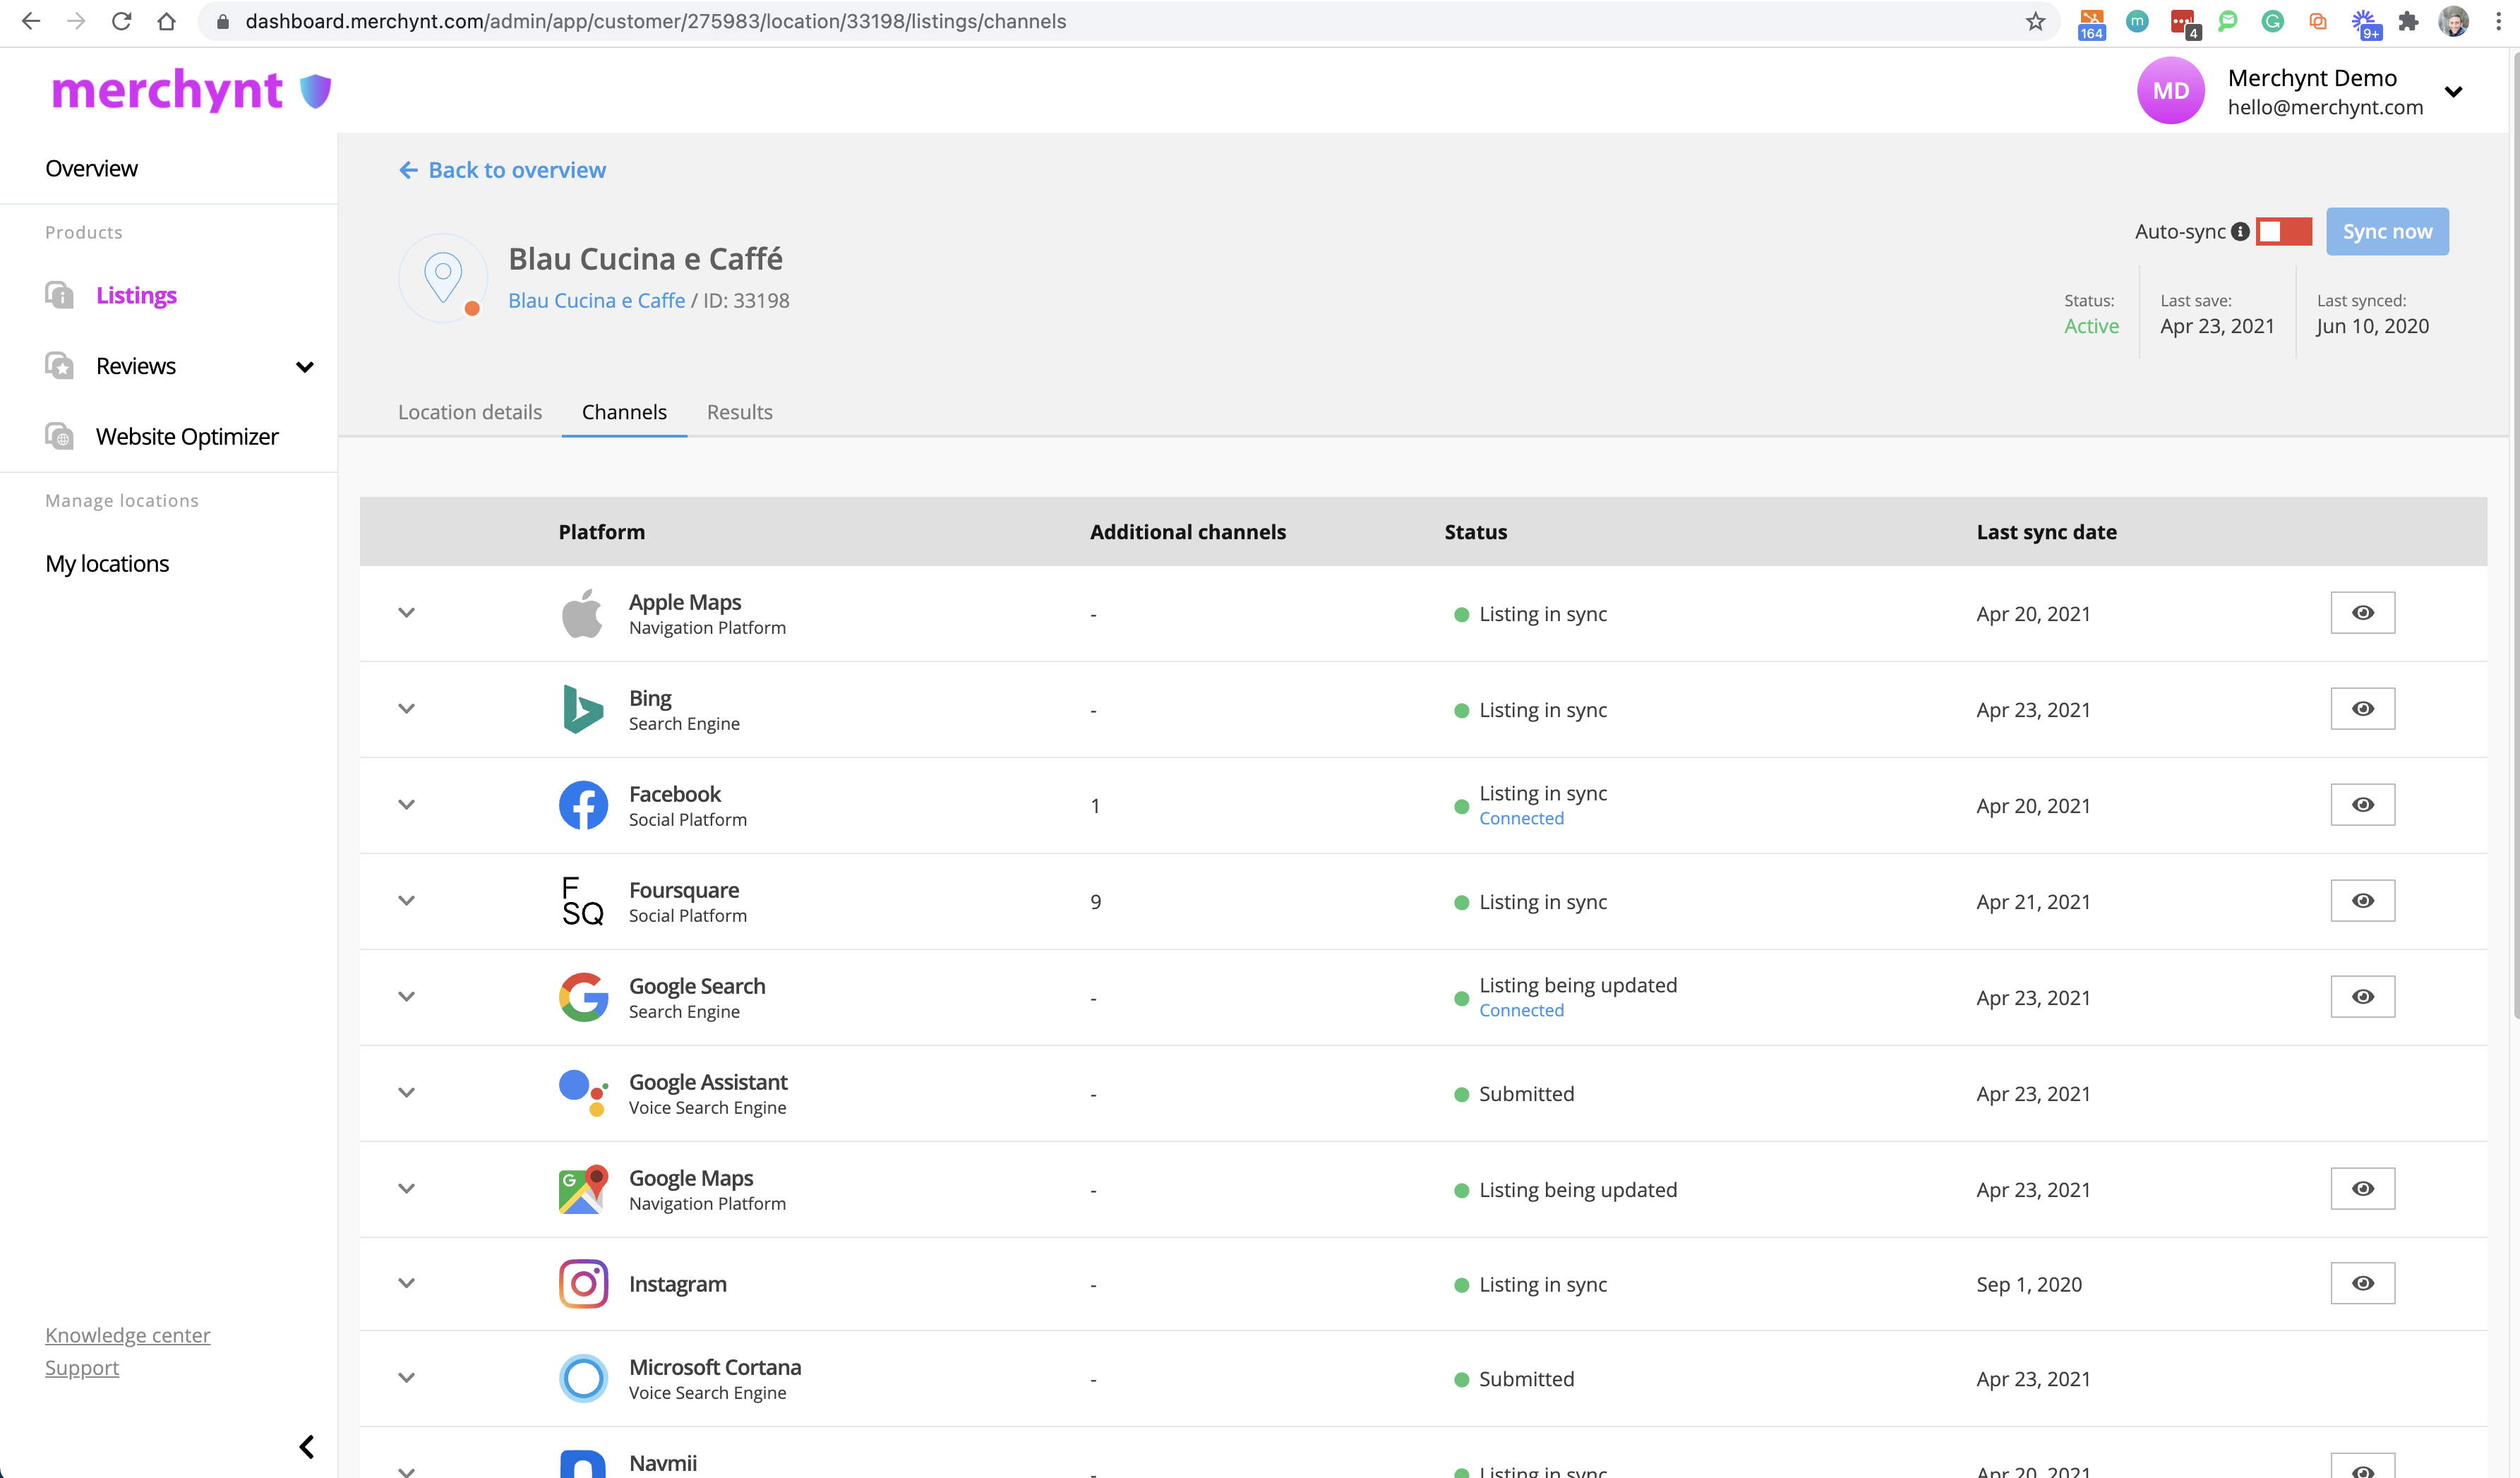The width and height of the screenshot is (2520, 1478).
Task: Click the Bing platform logo
Action: click(583, 709)
